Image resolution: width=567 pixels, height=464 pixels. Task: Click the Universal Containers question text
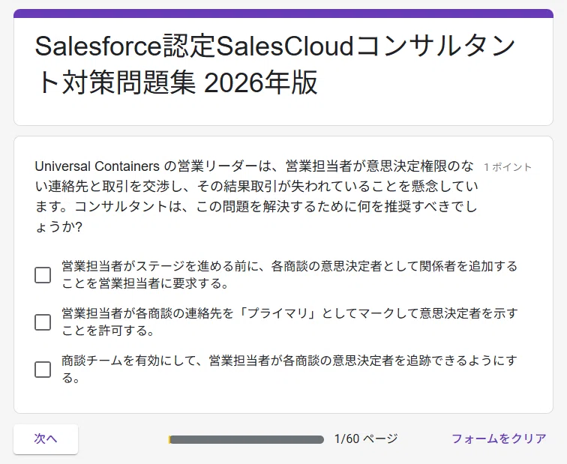pos(256,196)
